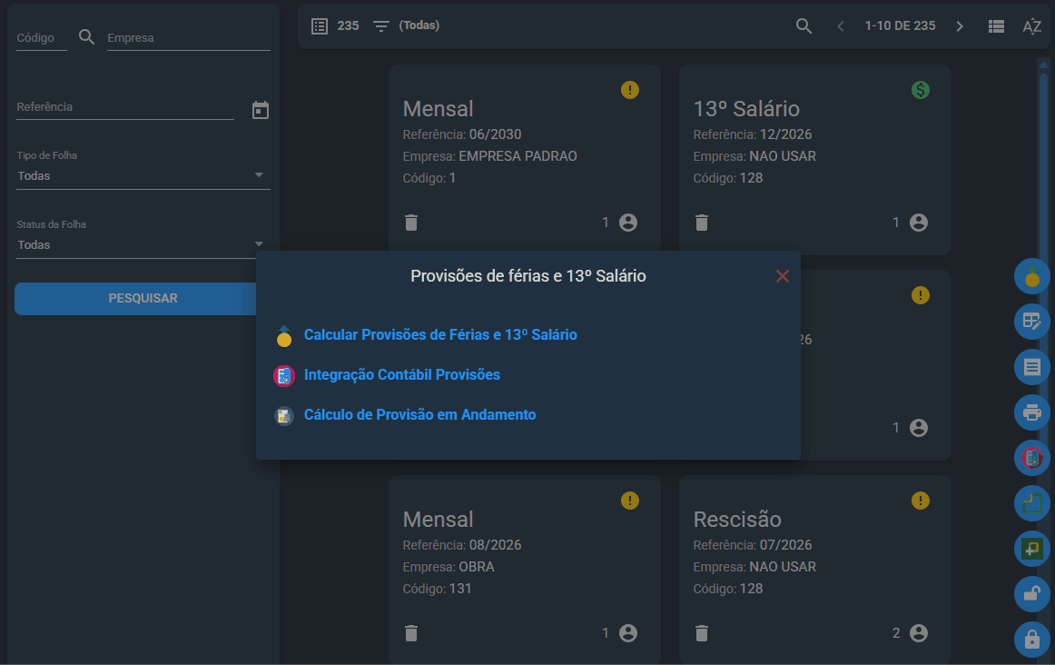The height and width of the screenshot is (665, 1055).
Task: Open employees of Rescisão 07/2026 card
Action: (919, 633)
